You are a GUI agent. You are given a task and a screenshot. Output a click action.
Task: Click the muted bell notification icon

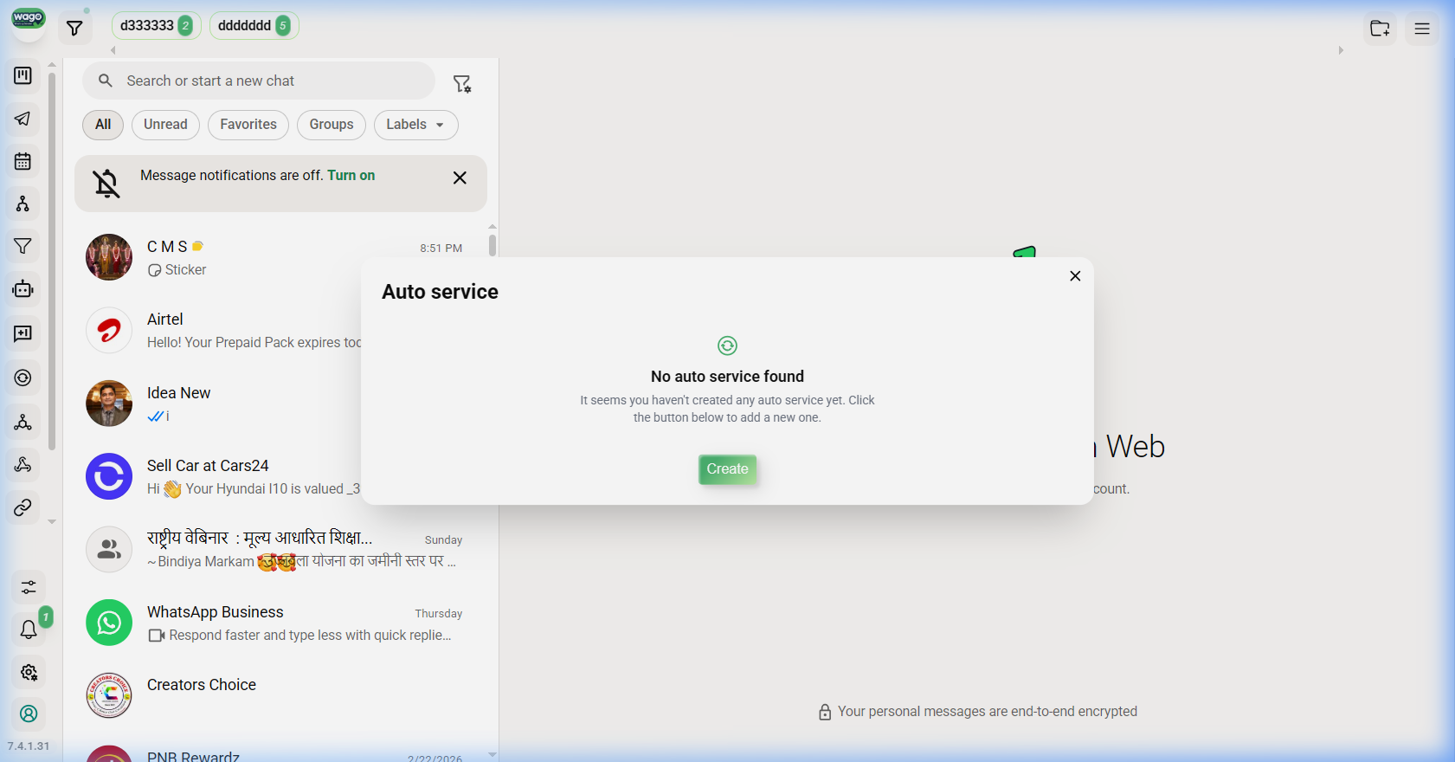[106, 184]
